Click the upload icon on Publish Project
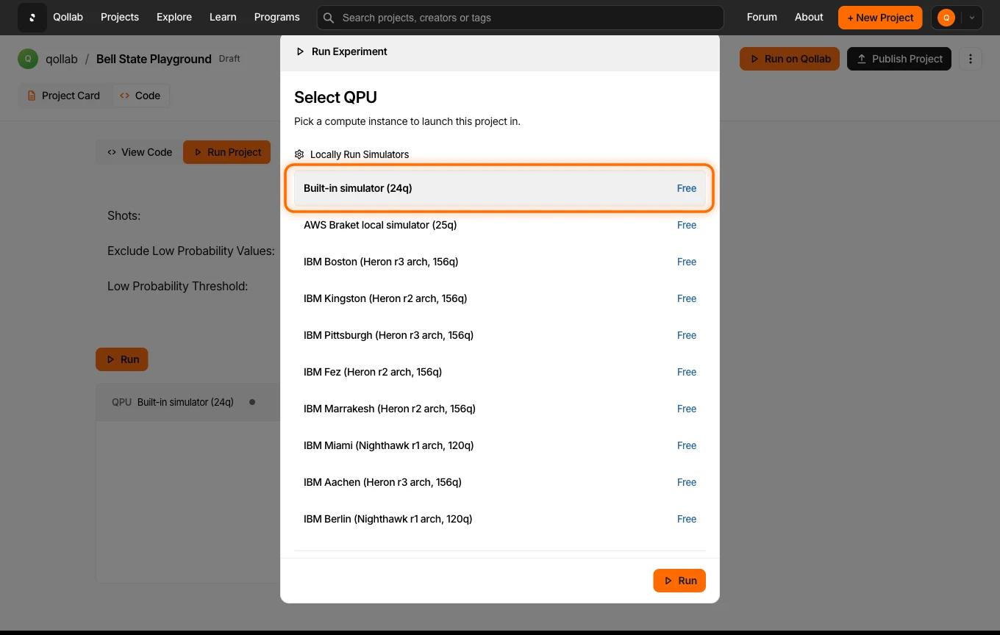1000x635 pixels. pos(862,59)
